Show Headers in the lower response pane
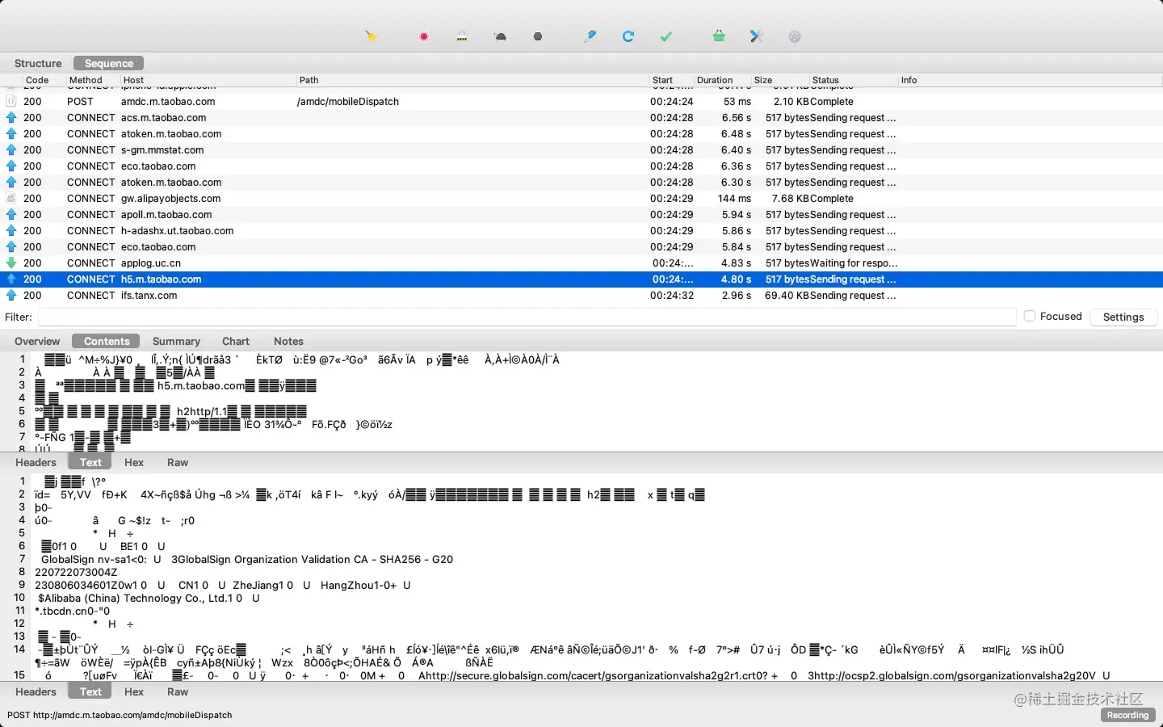Viewport: 1163px width, 727px height. pyautogui.click(x=36, y=692)
